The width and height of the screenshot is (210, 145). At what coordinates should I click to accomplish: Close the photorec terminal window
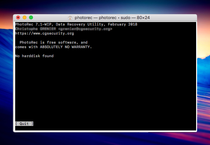click(18, 17)
